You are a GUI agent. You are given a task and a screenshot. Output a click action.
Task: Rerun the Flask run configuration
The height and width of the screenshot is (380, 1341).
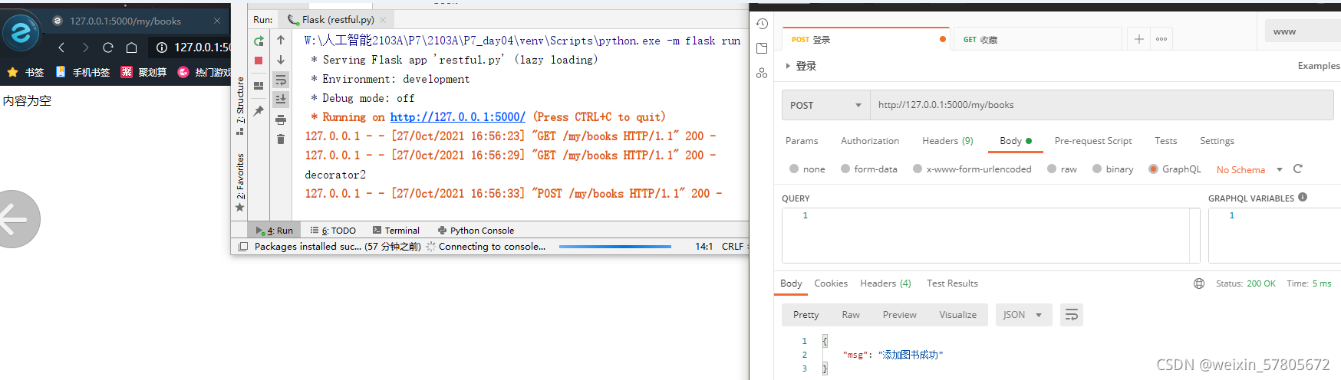coord(259,41)
